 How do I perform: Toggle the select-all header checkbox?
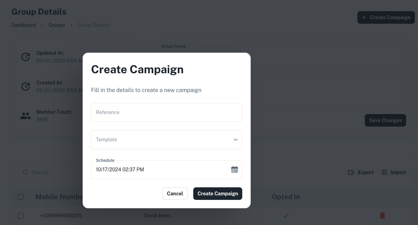(x=21, y=197)
